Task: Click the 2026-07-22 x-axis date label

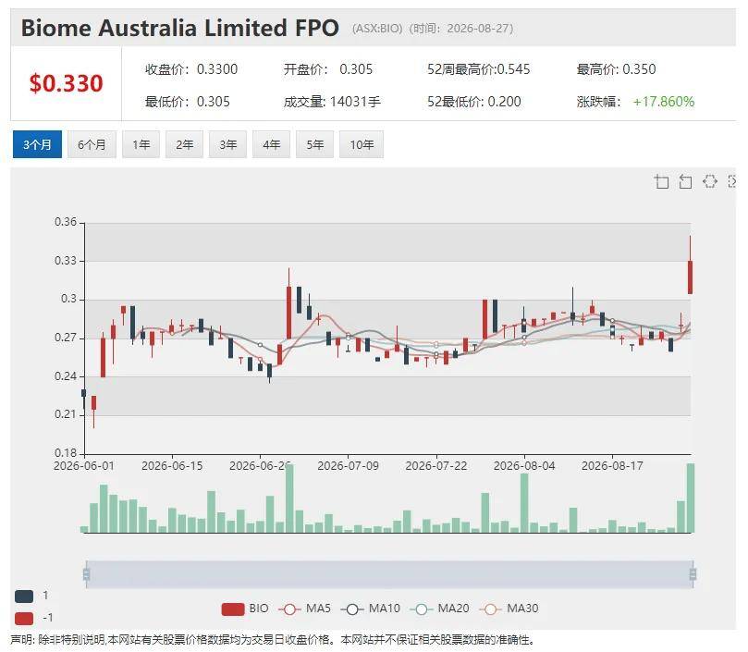Action: (436, 466)
